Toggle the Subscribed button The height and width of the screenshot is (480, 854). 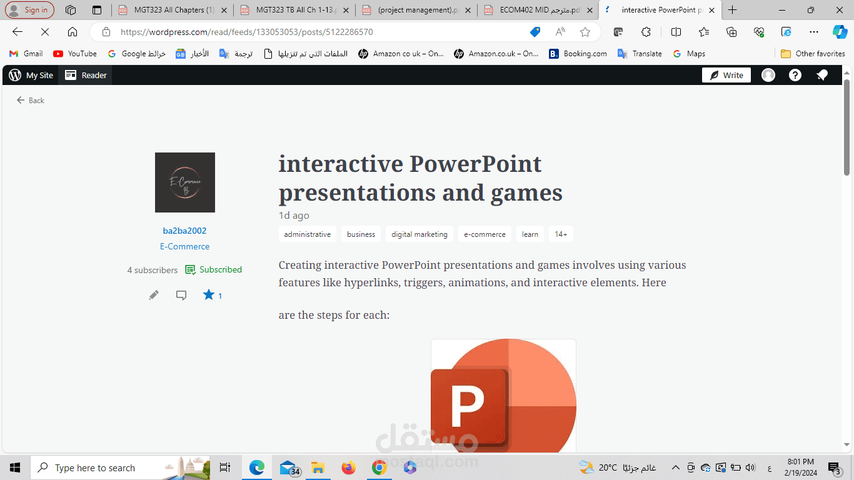tap(214, 269)
